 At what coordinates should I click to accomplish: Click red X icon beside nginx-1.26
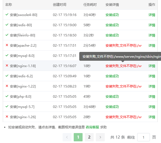[7, 116]
